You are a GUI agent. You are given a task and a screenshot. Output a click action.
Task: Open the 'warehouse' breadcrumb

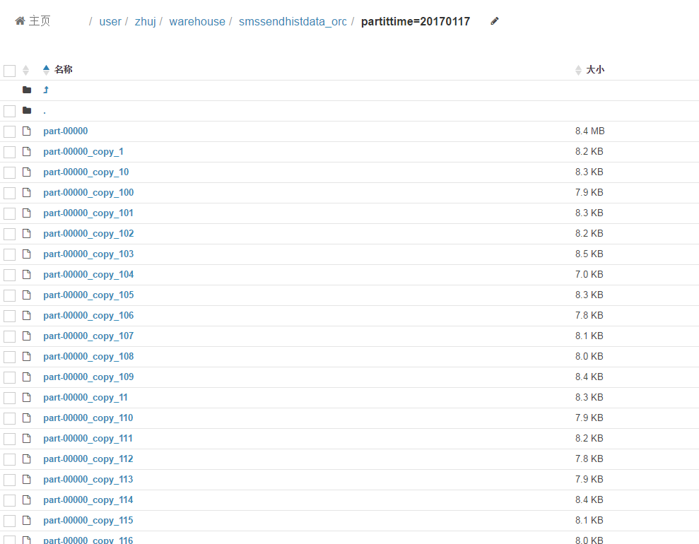click(x=197, y=21)
